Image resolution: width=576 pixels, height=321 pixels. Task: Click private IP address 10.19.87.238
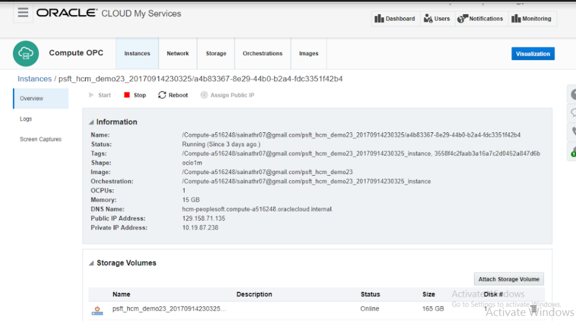200,228
